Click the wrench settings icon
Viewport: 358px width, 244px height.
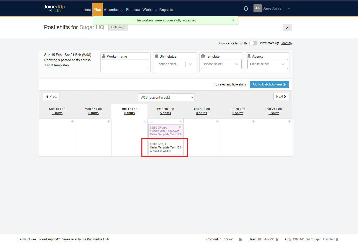tap(287, 27)
